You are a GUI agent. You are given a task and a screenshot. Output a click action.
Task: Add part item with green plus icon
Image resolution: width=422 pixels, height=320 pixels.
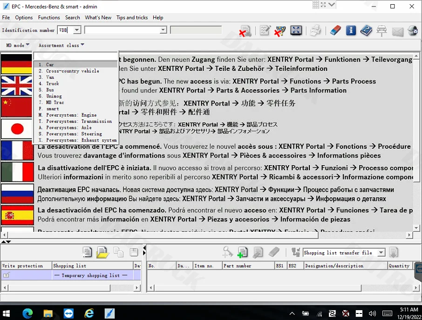[243, 252]
